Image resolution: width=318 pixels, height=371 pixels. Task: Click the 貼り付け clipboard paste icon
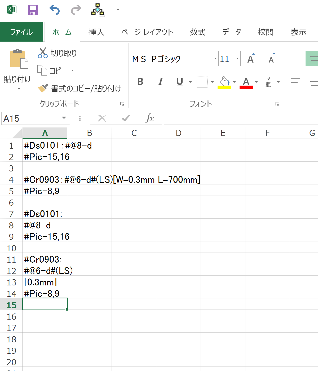click(19, 59)
